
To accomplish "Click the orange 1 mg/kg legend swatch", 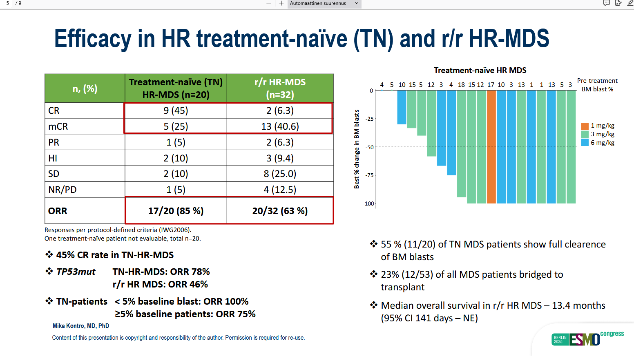I will pos(585,126).
